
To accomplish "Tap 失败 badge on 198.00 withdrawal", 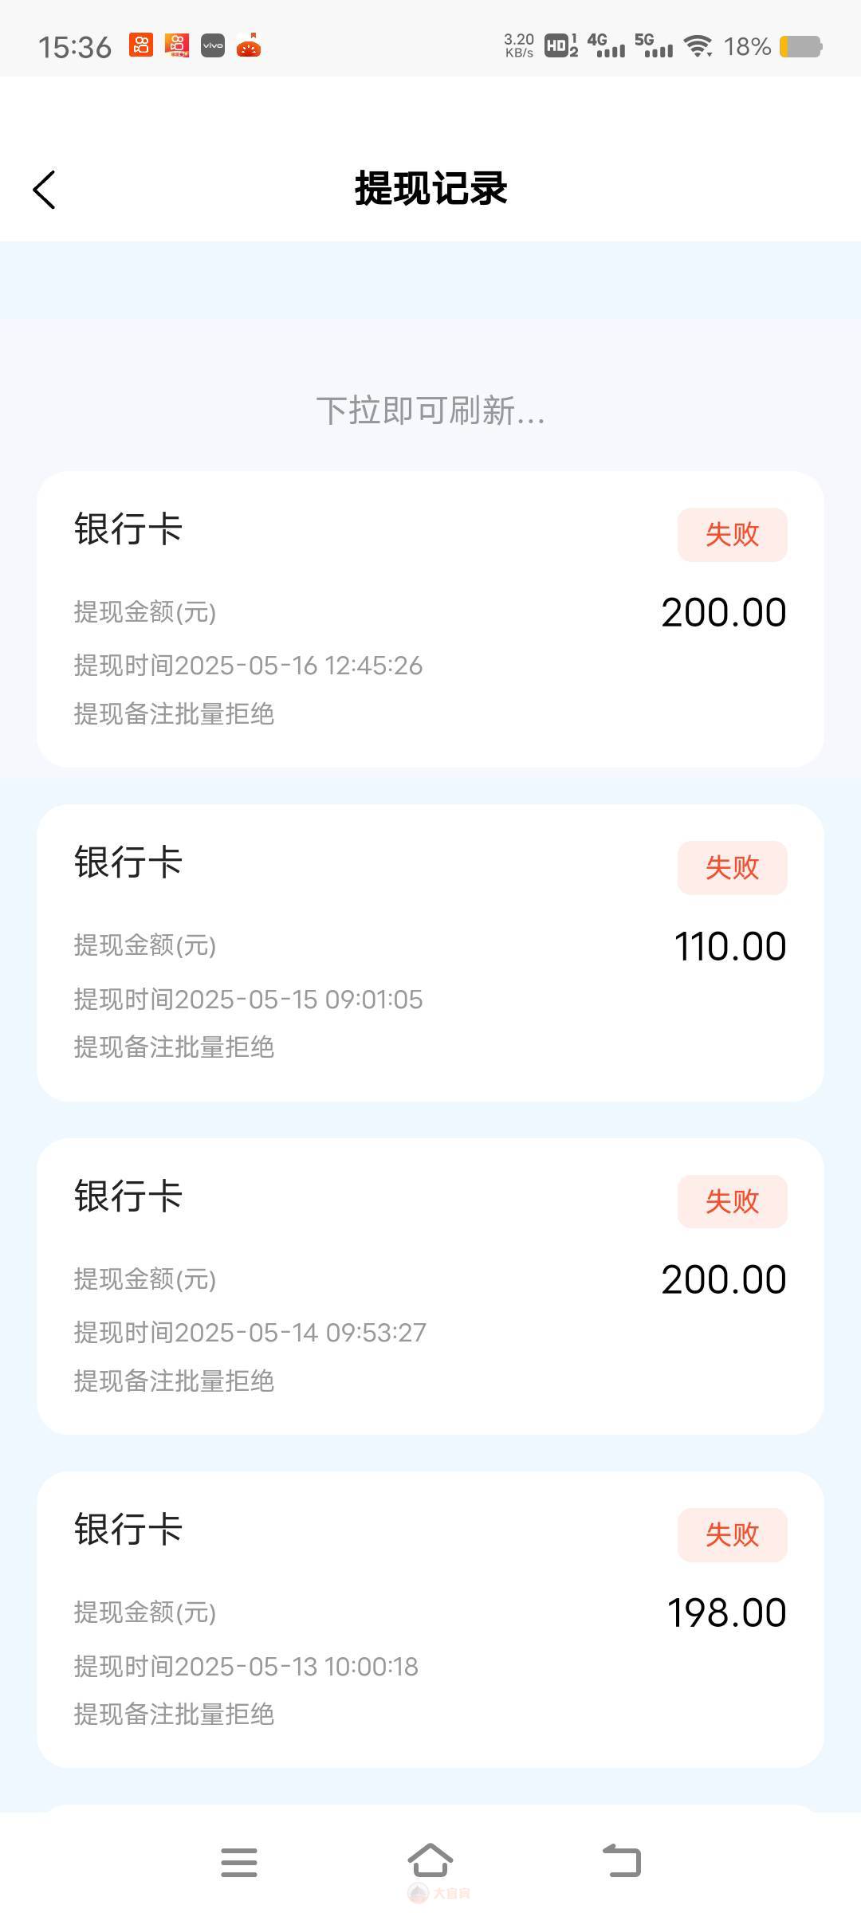I will pyautogui.click(x=732, y=1534).
